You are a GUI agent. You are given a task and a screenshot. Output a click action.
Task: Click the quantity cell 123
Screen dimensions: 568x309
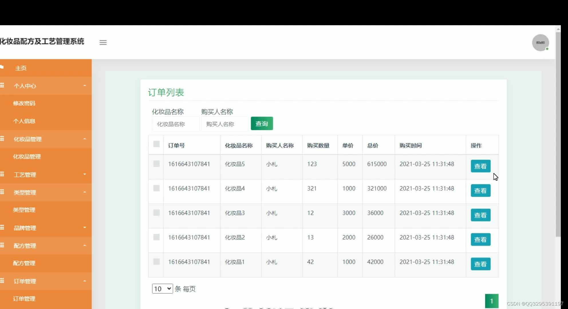pyautogui.click(x=312, y=164)
